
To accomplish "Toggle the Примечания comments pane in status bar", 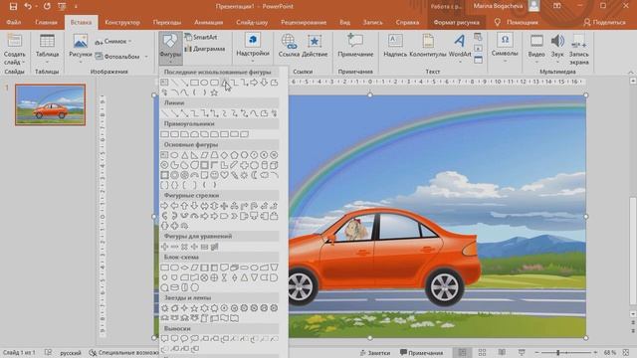I will [421, 353].
